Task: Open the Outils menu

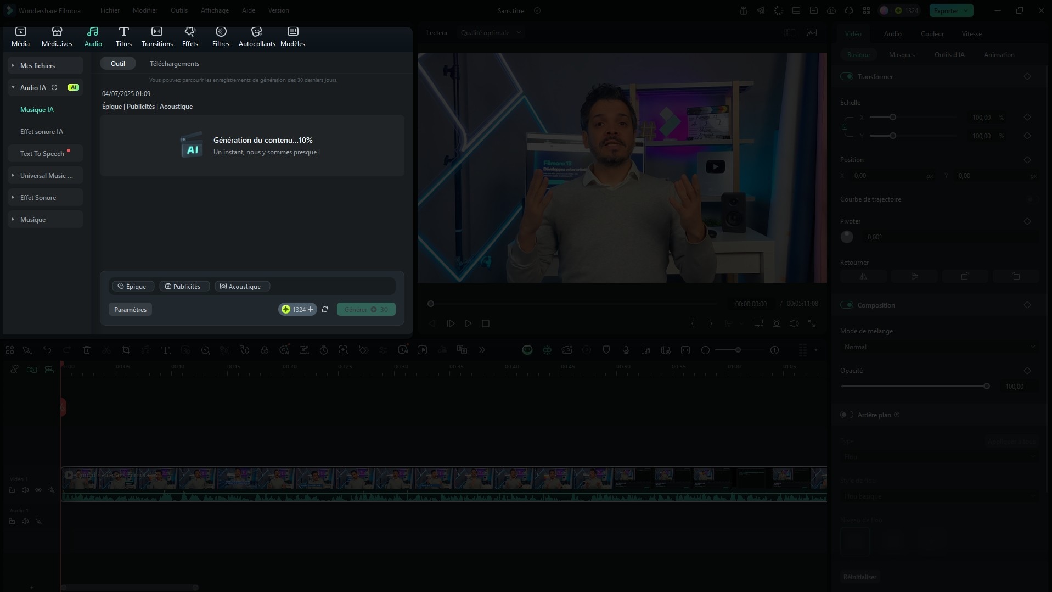Action: point(179,10)
